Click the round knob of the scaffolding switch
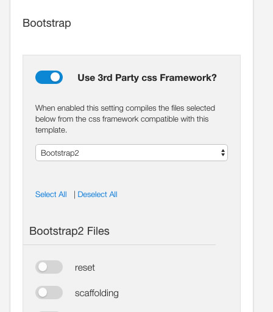This screenshot has height=312, width=273. 43,293
